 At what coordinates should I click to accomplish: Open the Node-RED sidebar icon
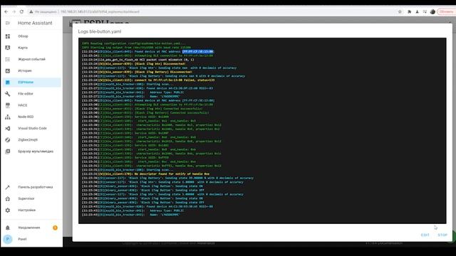coord(8,117)
